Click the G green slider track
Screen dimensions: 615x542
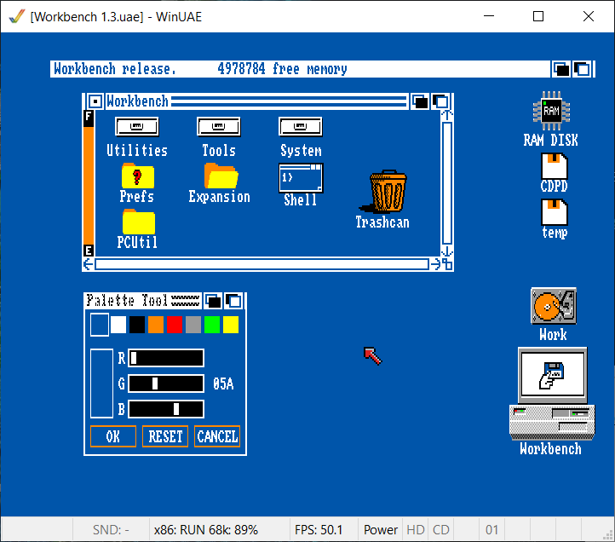coord(166,383)
